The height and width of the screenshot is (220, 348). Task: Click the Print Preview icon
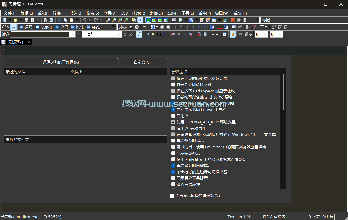51,20
